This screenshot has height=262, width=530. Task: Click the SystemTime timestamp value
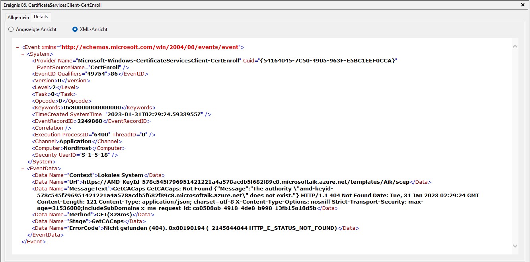pos(154,115)
